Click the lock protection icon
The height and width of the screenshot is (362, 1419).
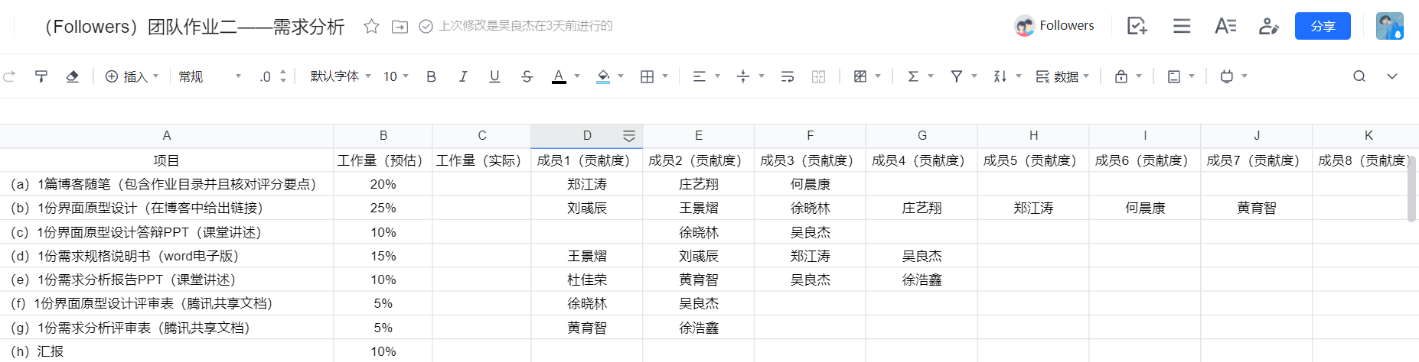click(x=1121, y=76)
